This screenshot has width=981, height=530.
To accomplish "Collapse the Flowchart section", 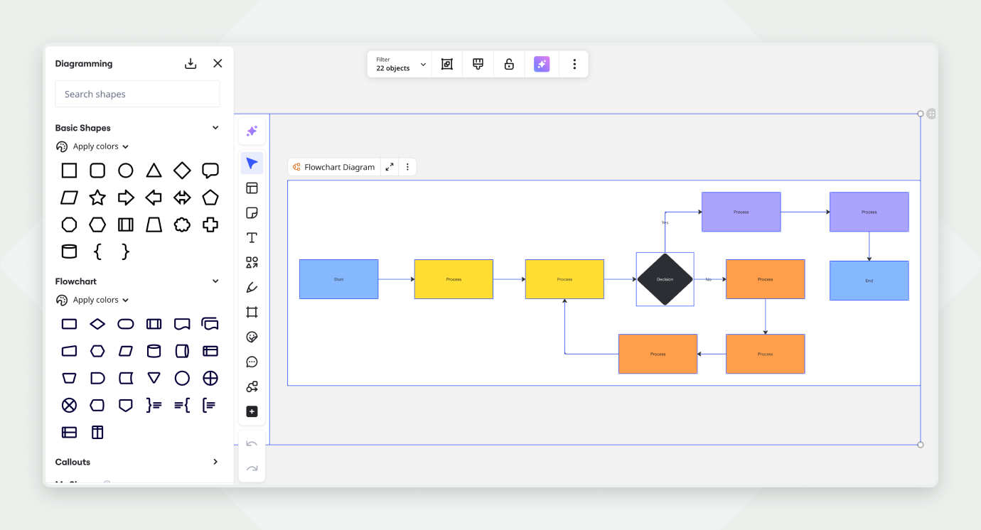I will [x=215, y=281].
